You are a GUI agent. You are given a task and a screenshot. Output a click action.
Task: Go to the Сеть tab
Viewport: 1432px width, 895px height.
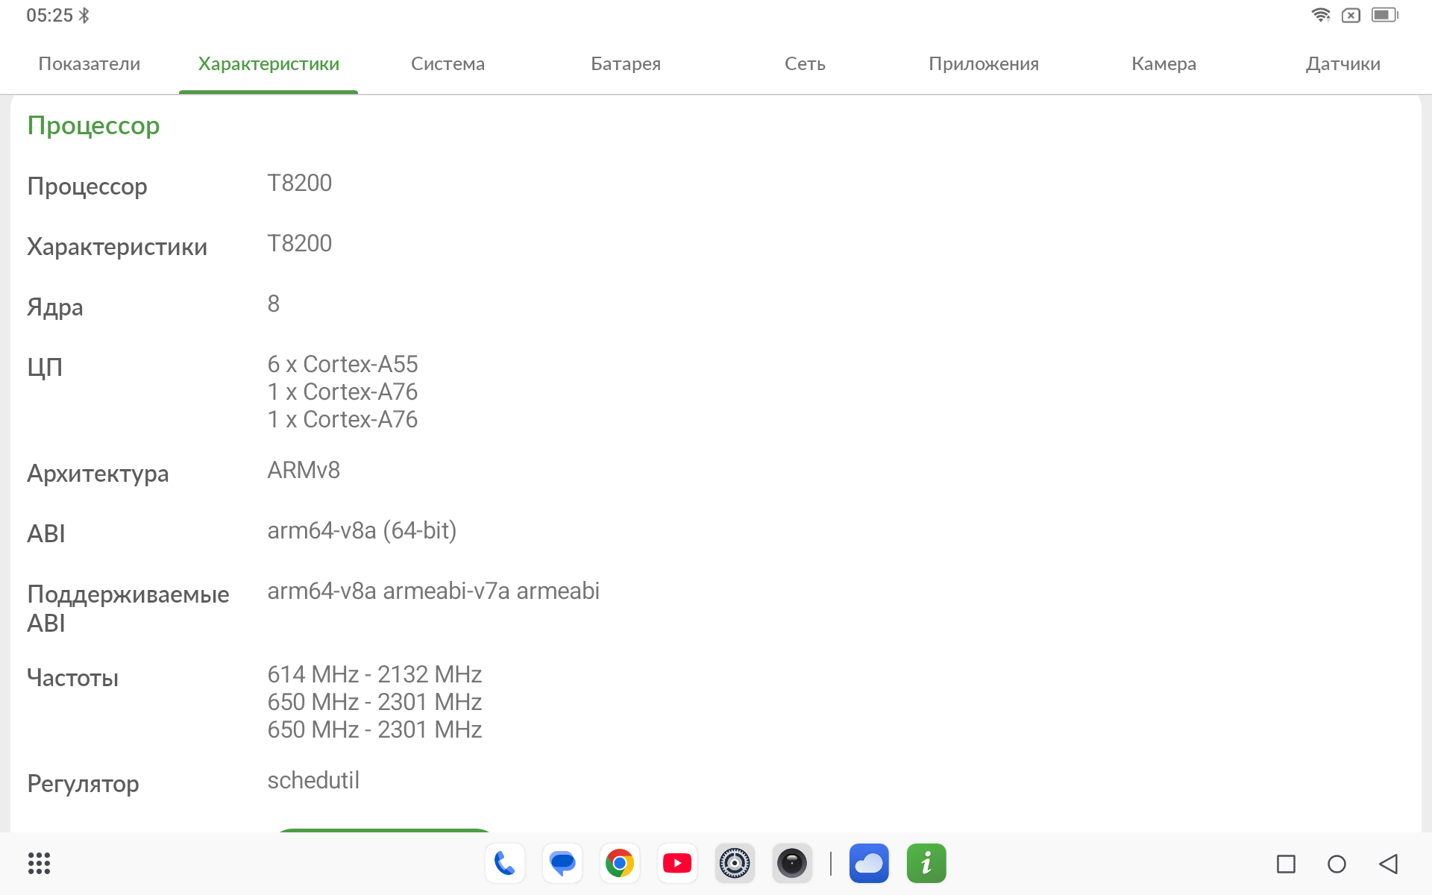pyautogui.click(x=805, y=64)
